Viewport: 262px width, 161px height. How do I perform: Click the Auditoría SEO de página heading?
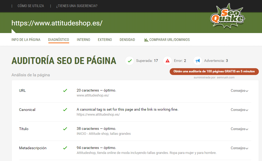tap(64, 61)
